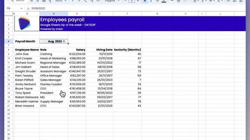
Task: Click the font size field showing 11
Action: 132,1
